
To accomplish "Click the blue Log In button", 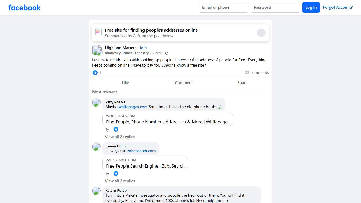I will pos(311,7).
